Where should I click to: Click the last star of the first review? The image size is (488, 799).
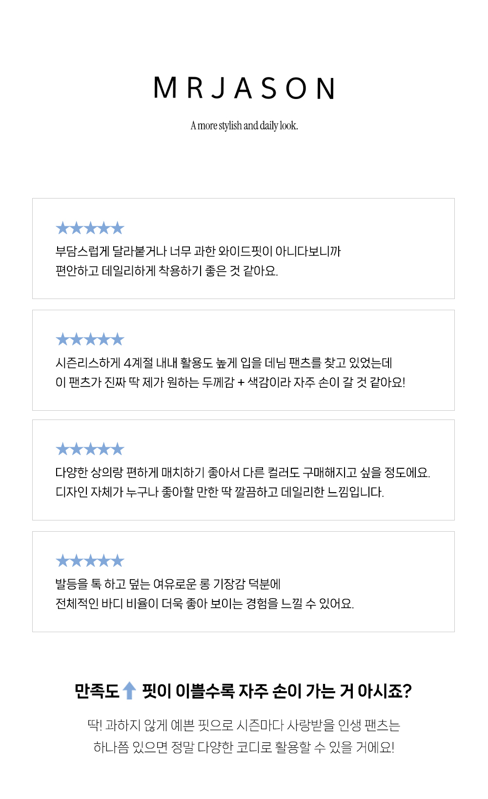point(118,228)
